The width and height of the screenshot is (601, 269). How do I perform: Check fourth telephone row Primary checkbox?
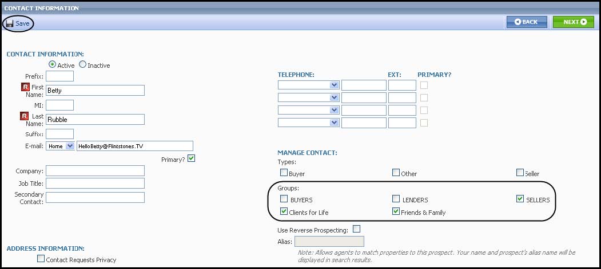click(x=424, y=123)
